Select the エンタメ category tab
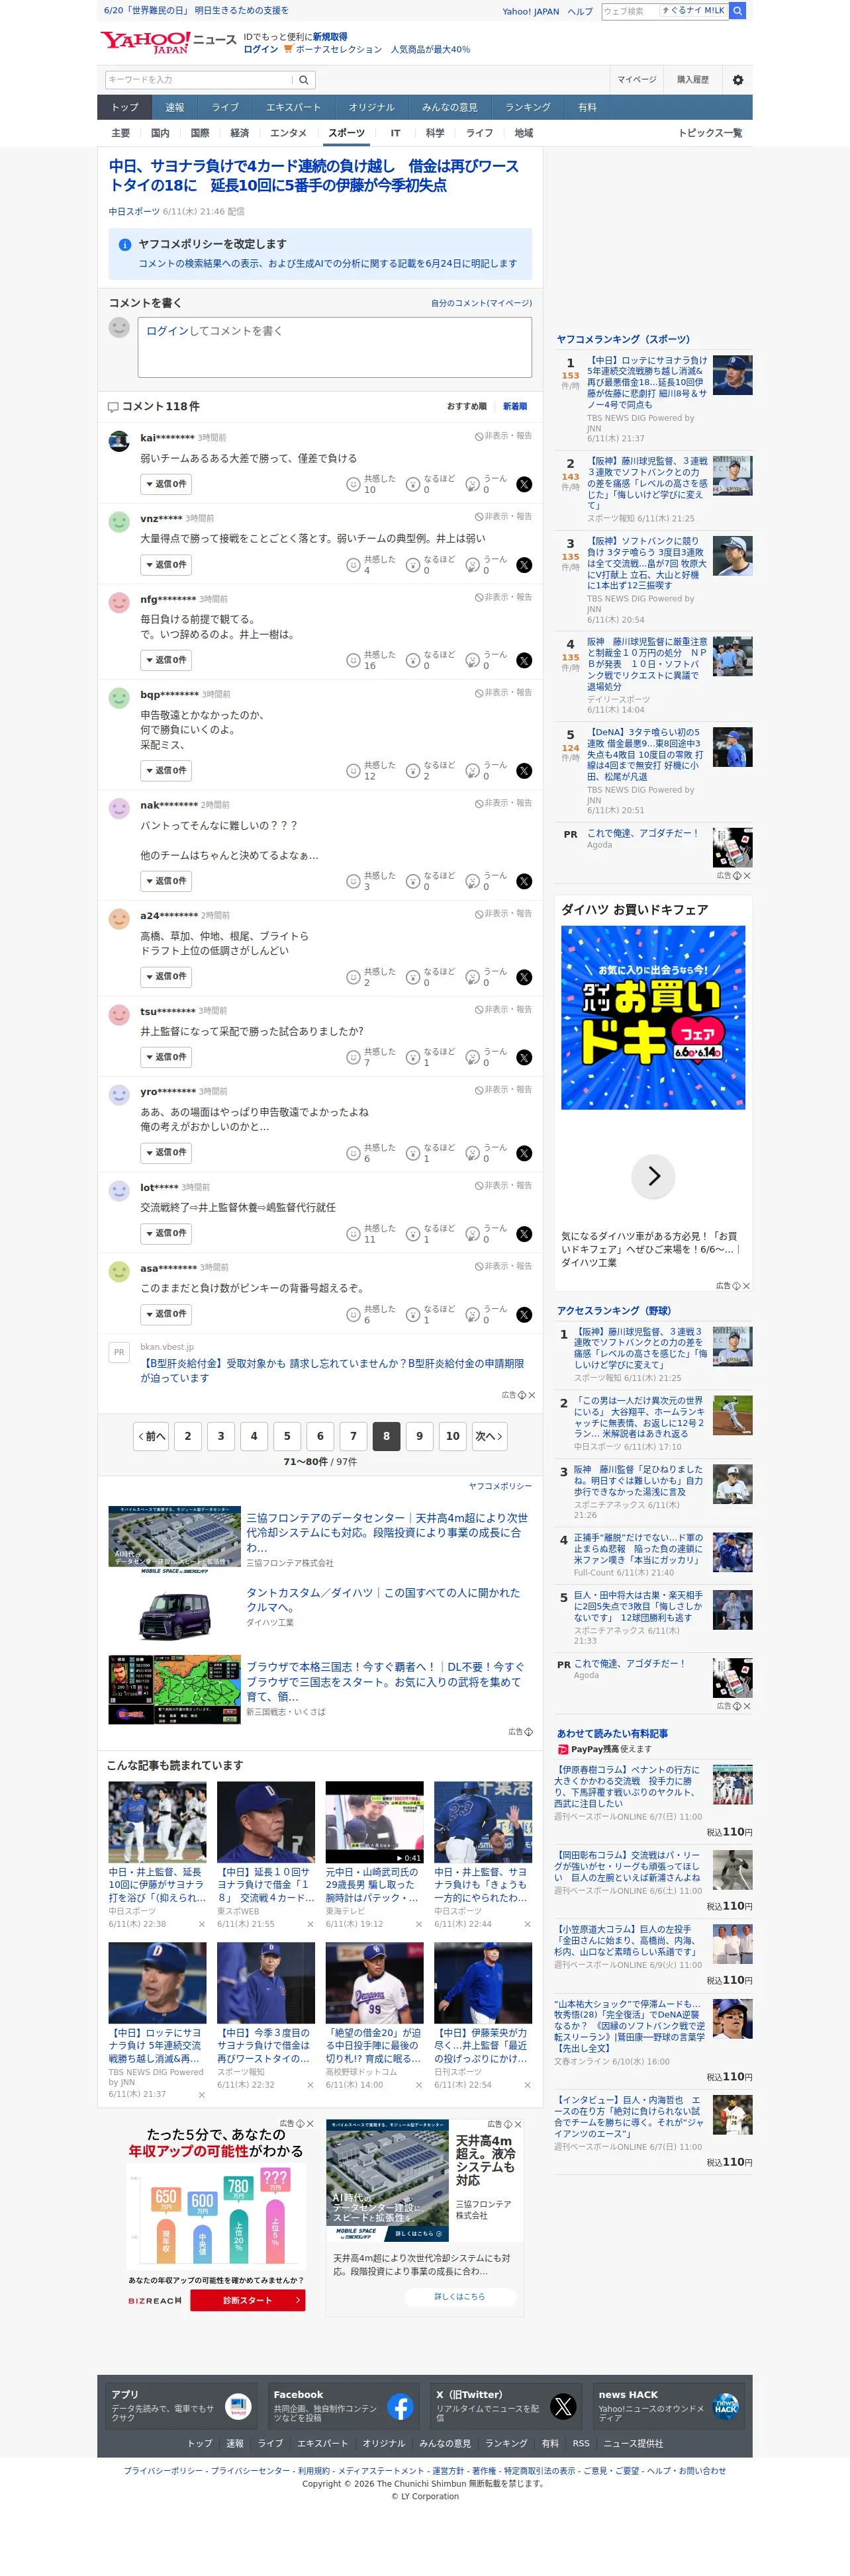Image resolution: width=850 pixels, height=2576 pixels. coord(289,133)
